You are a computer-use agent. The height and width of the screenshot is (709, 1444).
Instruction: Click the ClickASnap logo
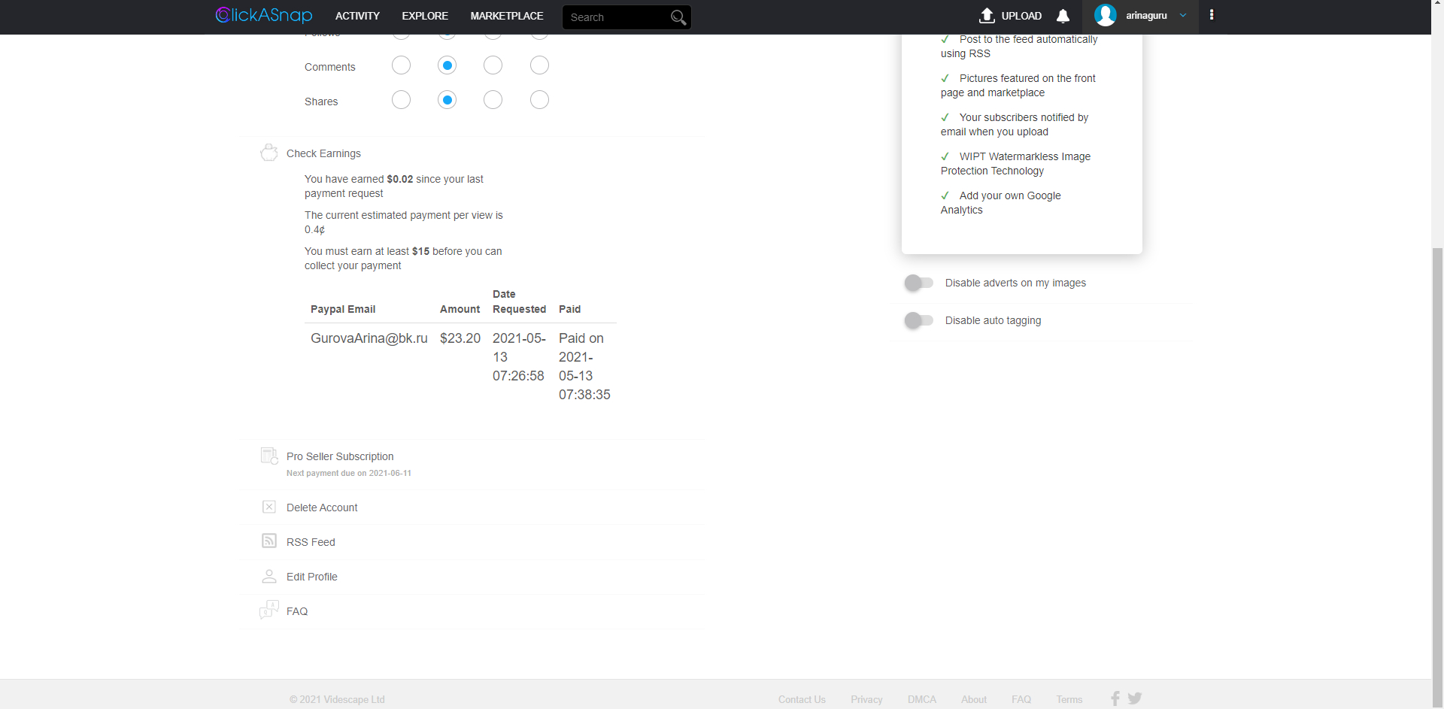(x=264, y=15)
